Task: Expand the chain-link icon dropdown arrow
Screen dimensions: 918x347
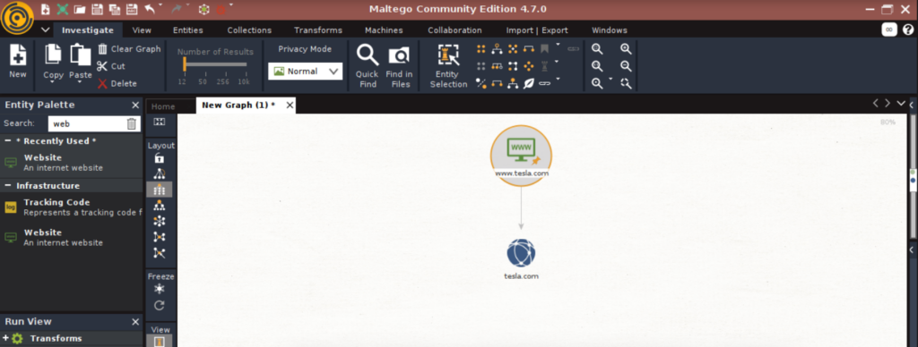Action: (x=558, y=79)
